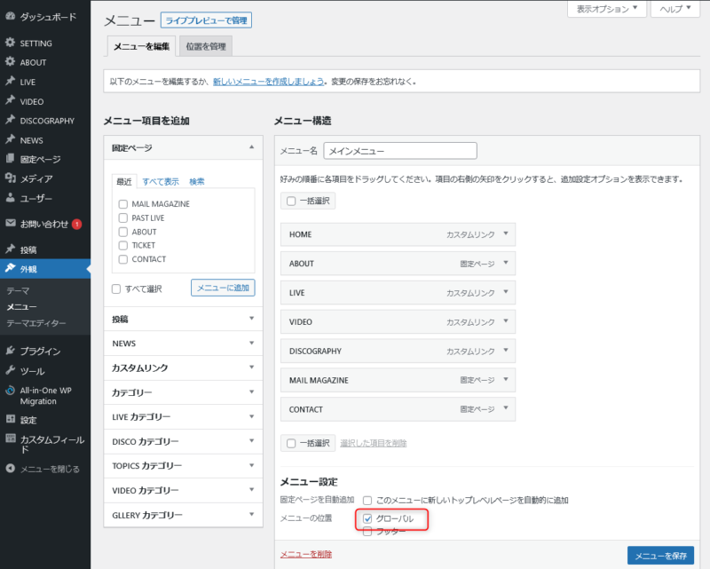Click the All-in-One WP Migration icon
This screenshot has height=569, width=710.
click(11, 391)
